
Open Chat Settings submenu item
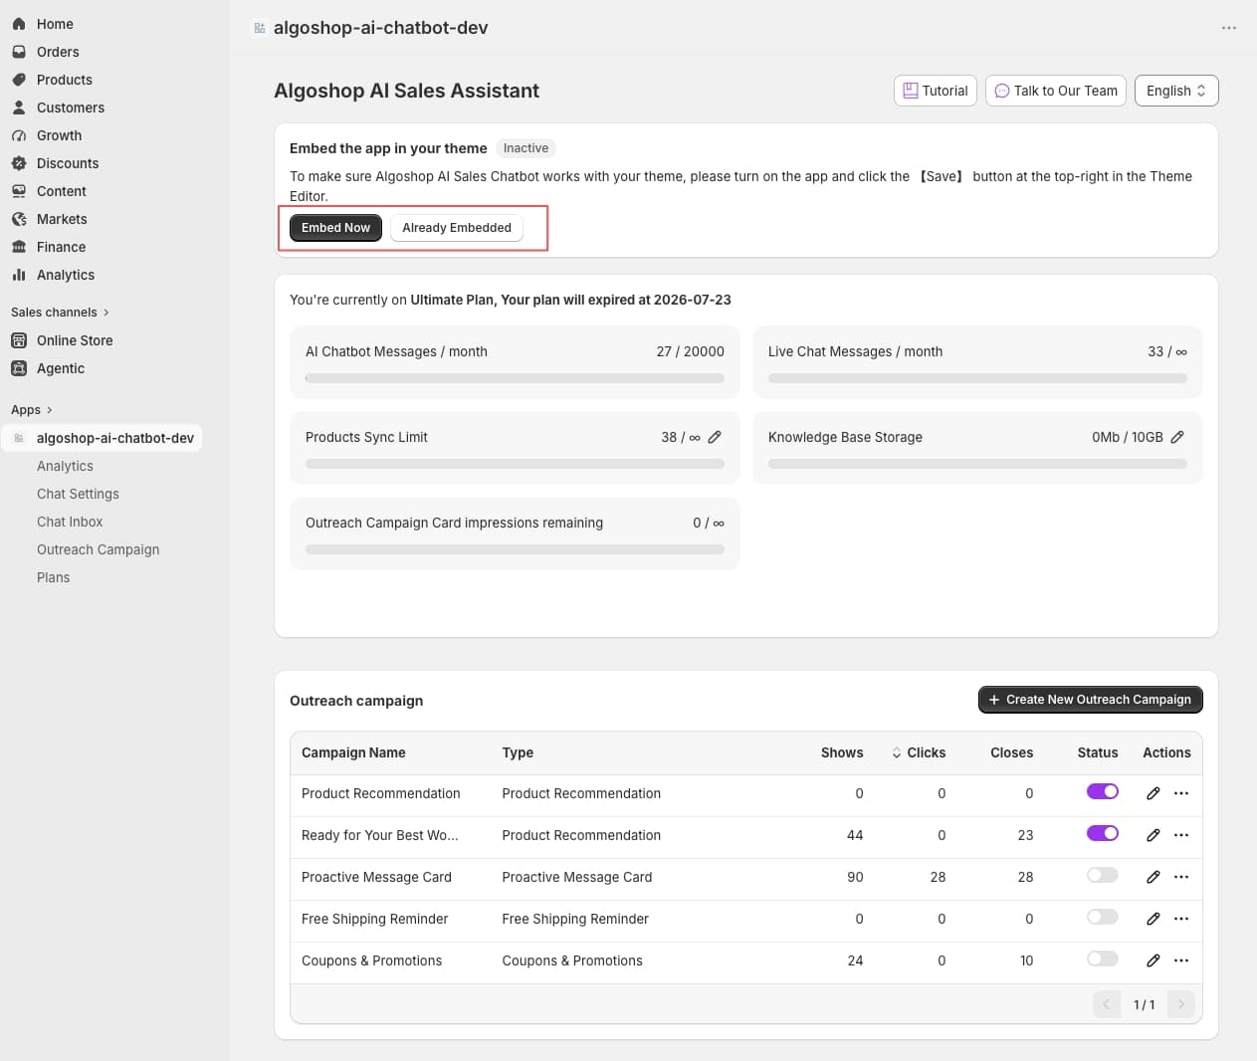(x=78, y=494)
